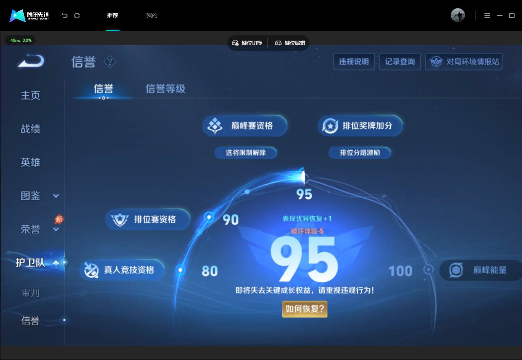522x360 pixels.
Task: Click the 如何恢复? button
Action: click(305, 309)
